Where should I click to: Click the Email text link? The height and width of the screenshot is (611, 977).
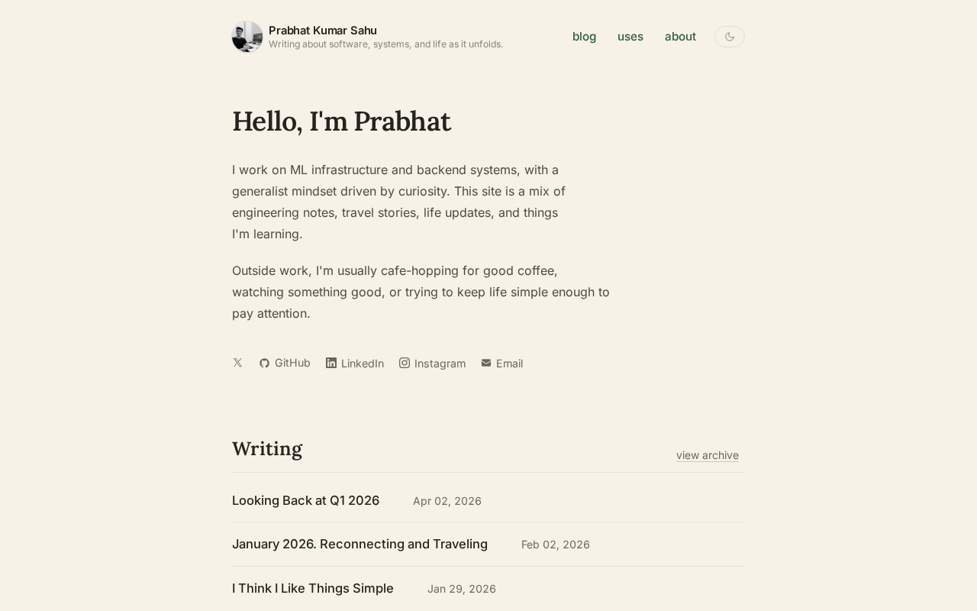point(509,364)
